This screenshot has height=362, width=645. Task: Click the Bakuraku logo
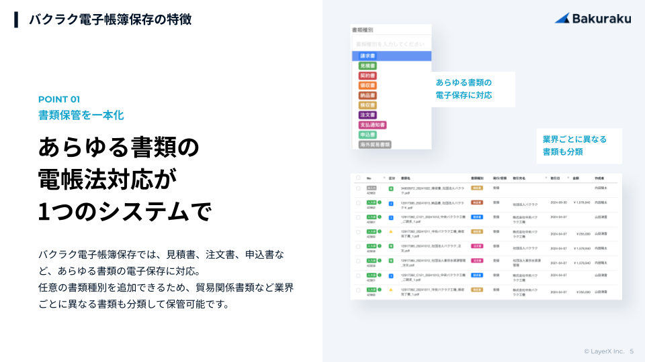(593, 19)
